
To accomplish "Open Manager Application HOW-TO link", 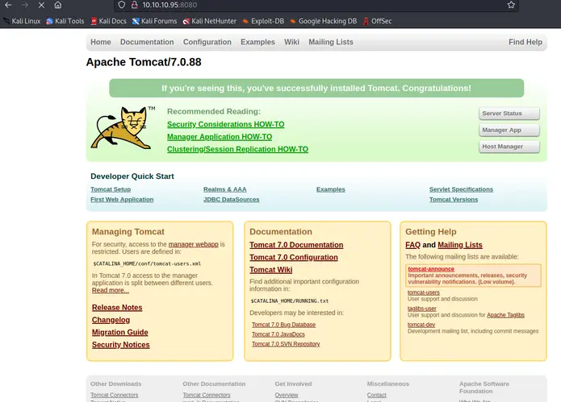I will (x=220, y=137).
